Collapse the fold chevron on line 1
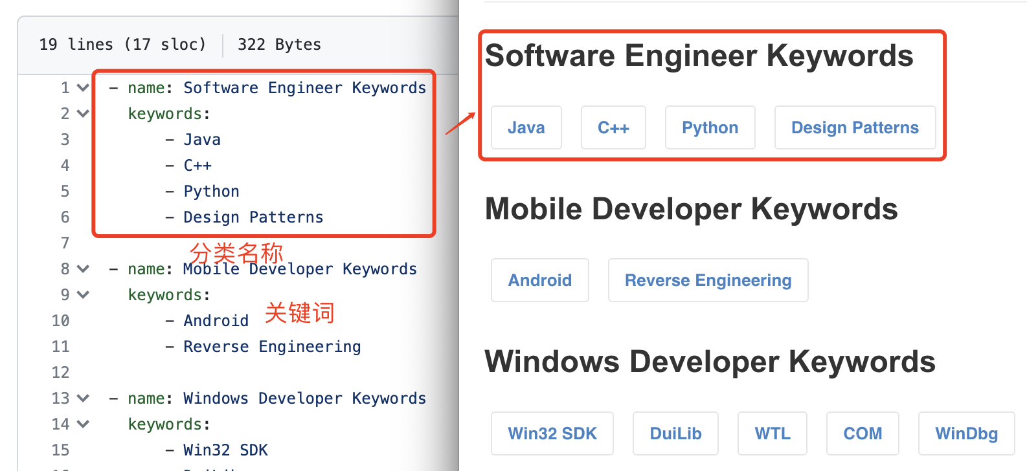 point(83,87)
